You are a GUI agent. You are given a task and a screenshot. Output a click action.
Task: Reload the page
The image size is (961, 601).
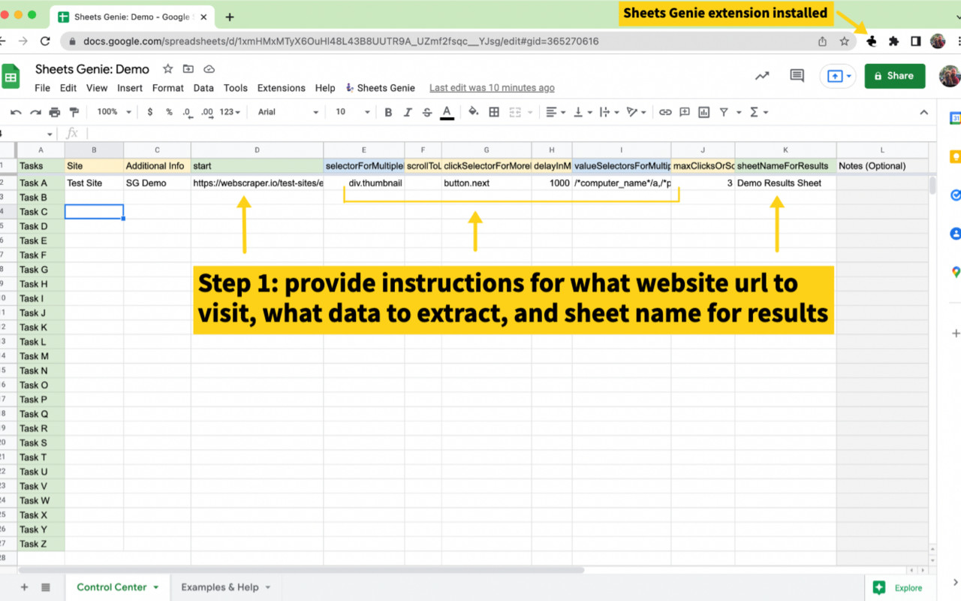46,41
